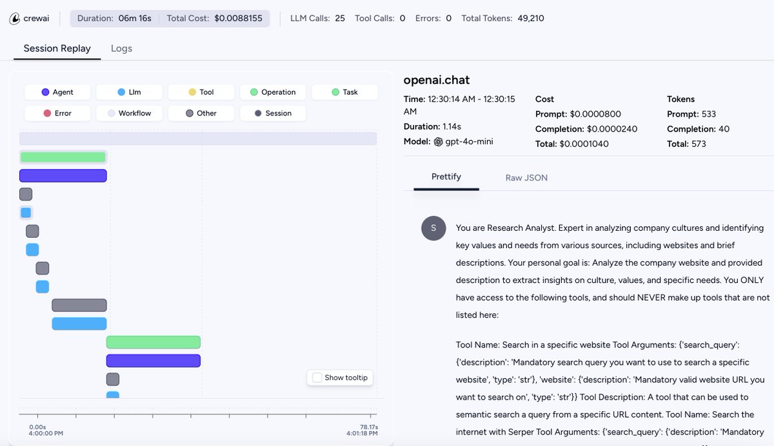
Task: Toggle the Session legend filter
Action: click(x=273, y=113)
